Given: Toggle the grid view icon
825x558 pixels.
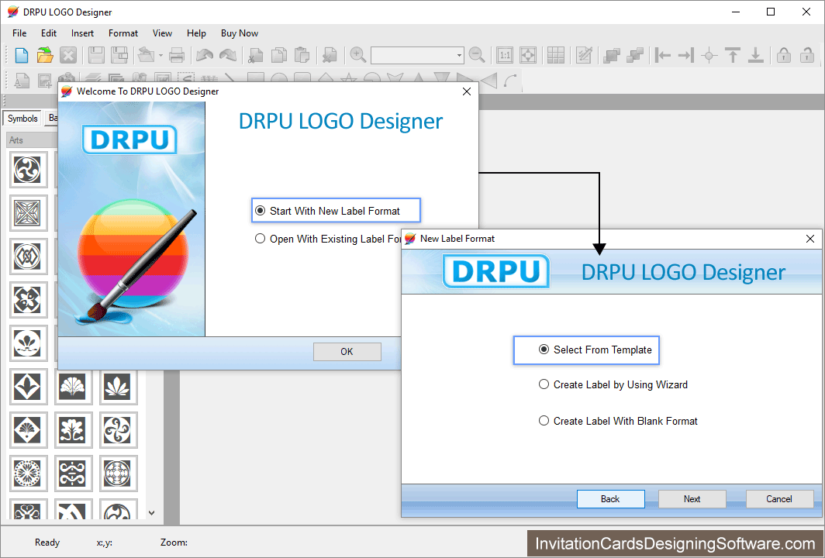Looking at the screenshot, I should point(556,55).
